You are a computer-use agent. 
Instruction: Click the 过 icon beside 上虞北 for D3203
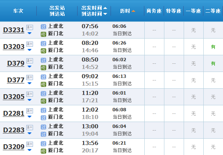43,43
